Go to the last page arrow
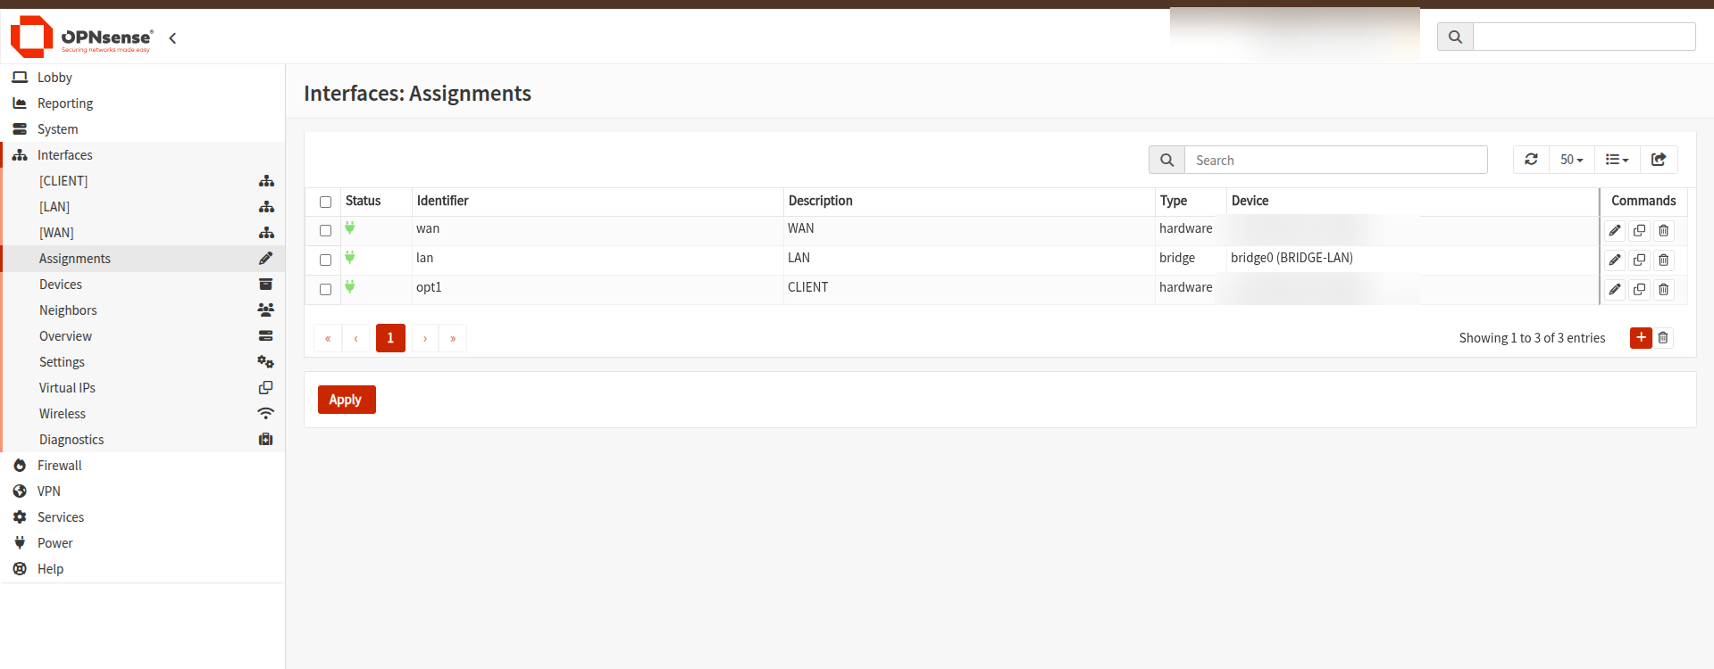 453,338
